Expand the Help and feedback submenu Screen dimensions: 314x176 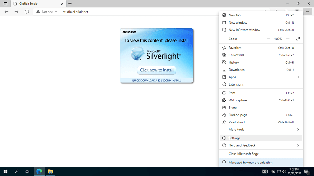(x=297, y=145)
